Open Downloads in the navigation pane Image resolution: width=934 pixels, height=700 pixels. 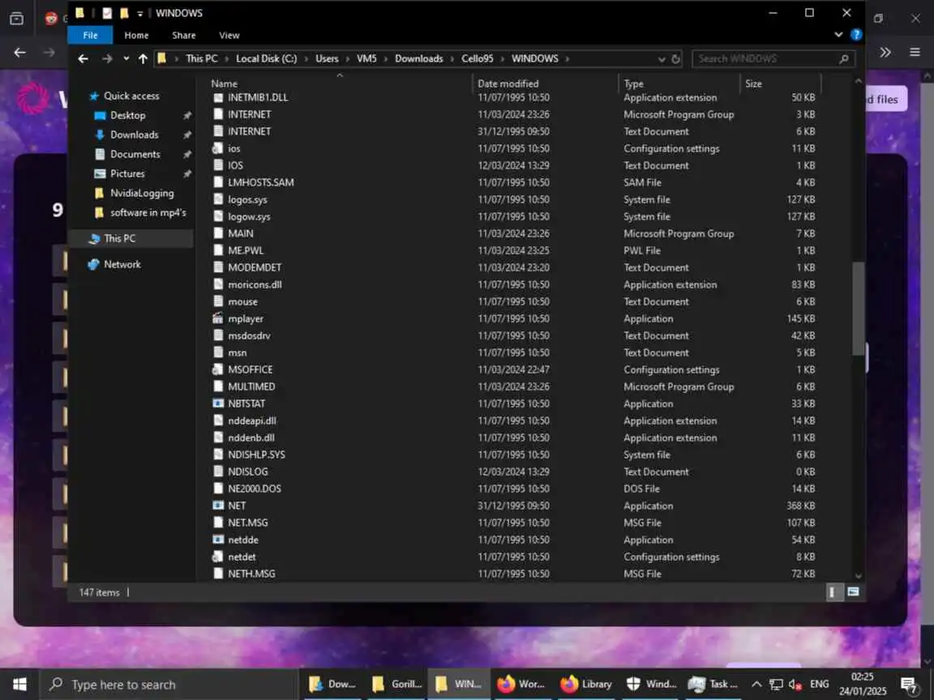(134, 134)
